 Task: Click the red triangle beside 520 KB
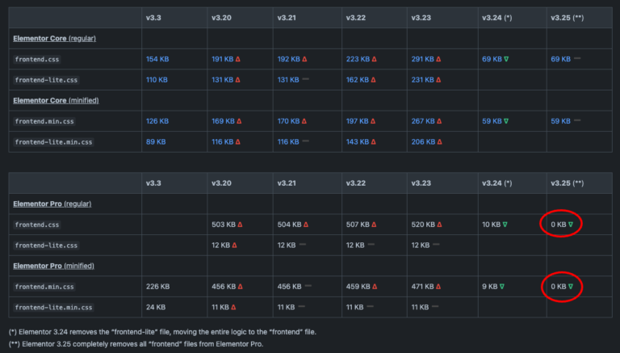pyautogui.click(x=438, y=224)
